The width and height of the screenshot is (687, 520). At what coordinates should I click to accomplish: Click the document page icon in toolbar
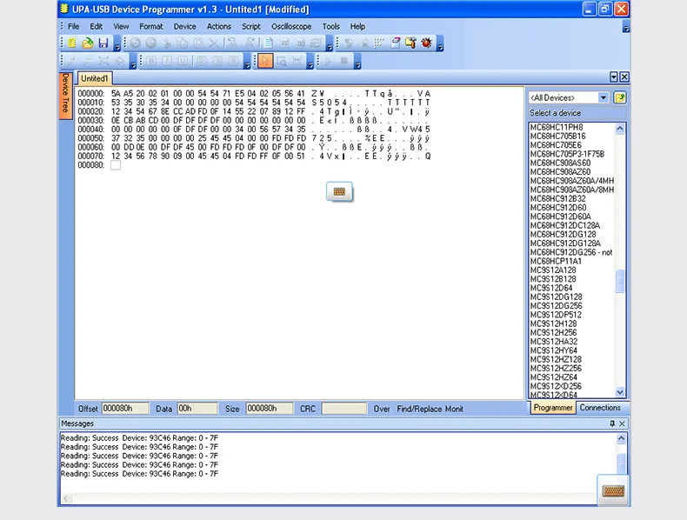[x=269, y=43]
